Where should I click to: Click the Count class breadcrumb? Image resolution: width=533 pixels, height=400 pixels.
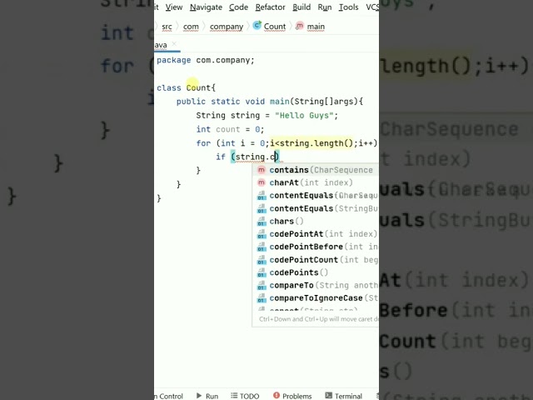click(275, 27)
